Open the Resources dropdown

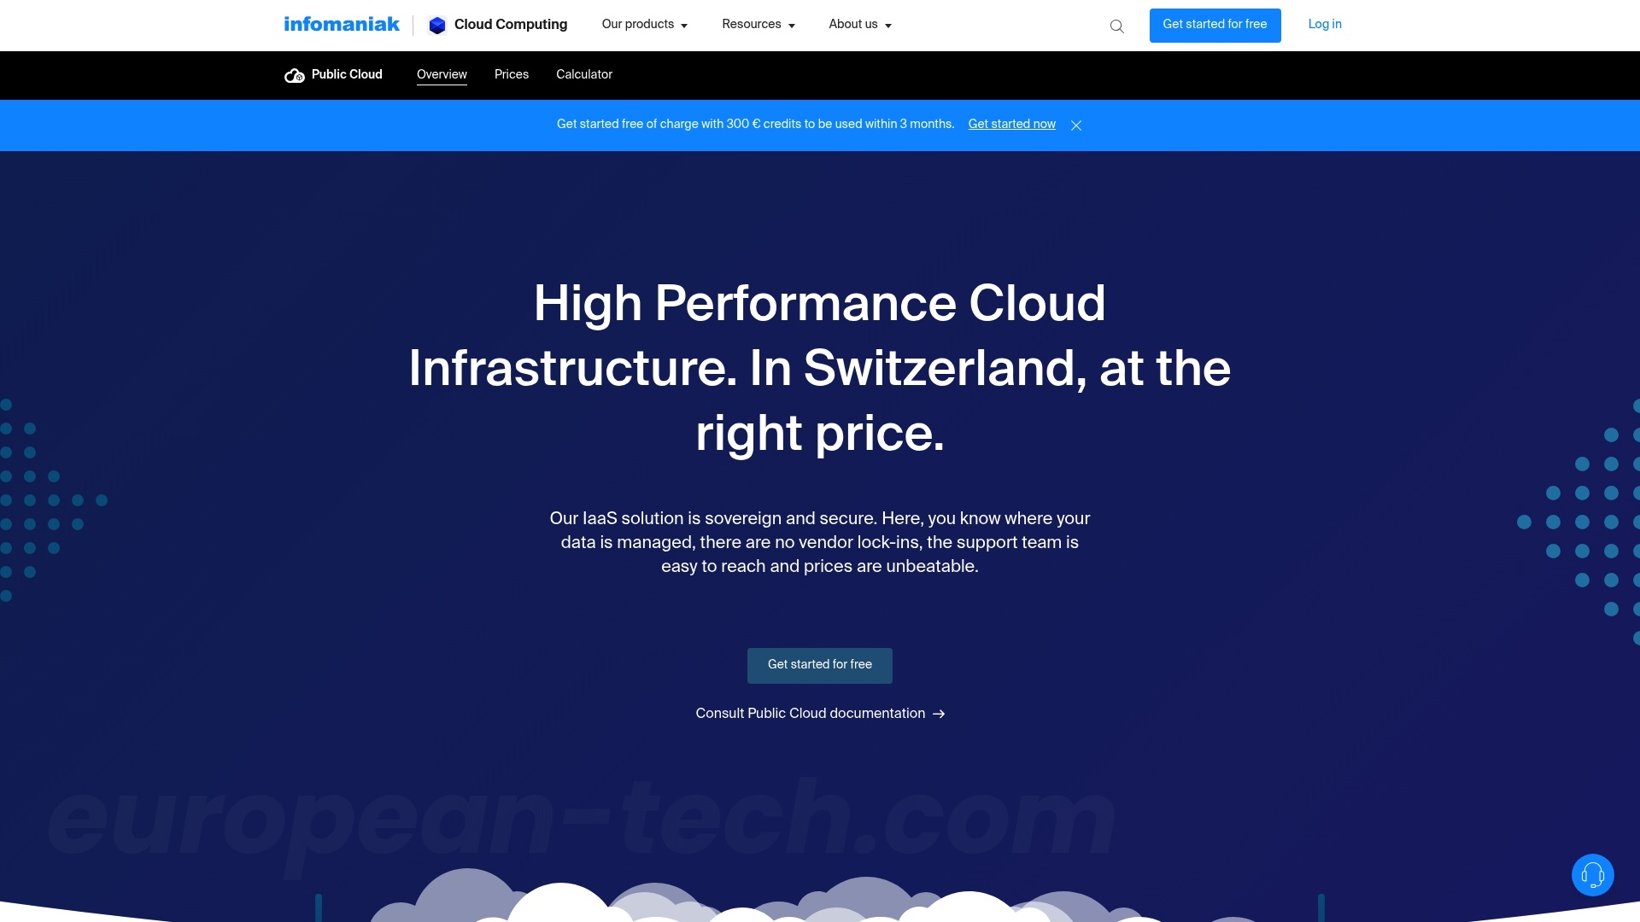(x=758, y=25)
